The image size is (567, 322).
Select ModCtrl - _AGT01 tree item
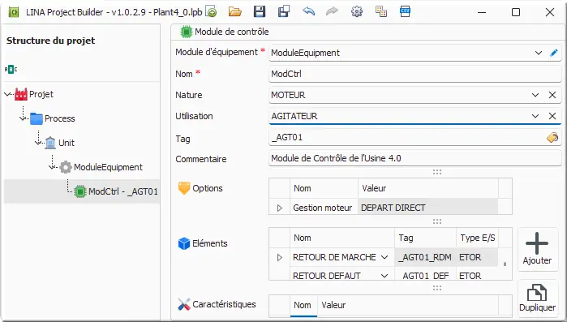[123, 191]
